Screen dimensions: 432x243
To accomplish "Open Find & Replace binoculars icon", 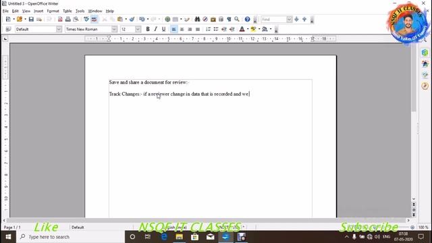I will click(x=197, y=20).
